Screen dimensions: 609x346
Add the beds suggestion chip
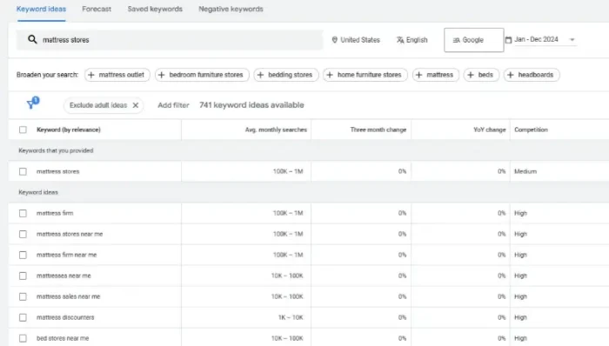click(481, 75)
